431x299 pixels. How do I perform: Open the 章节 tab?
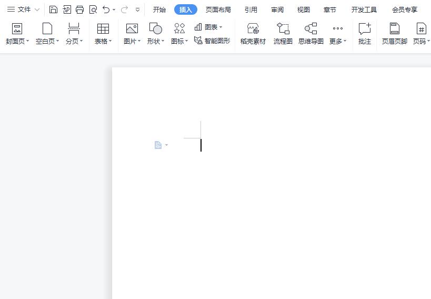tap(330, 9)
